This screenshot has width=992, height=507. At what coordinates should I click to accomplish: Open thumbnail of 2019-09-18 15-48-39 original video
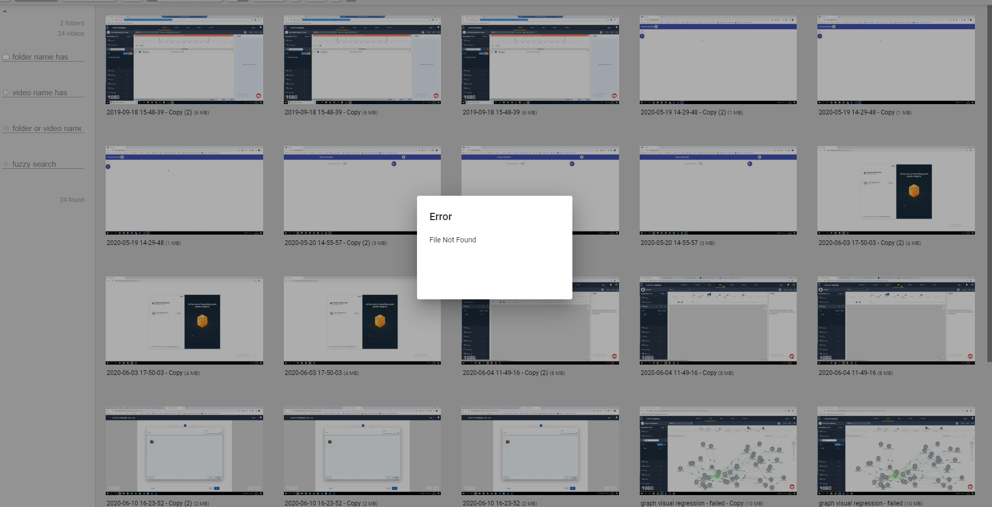tap(540, 60)
